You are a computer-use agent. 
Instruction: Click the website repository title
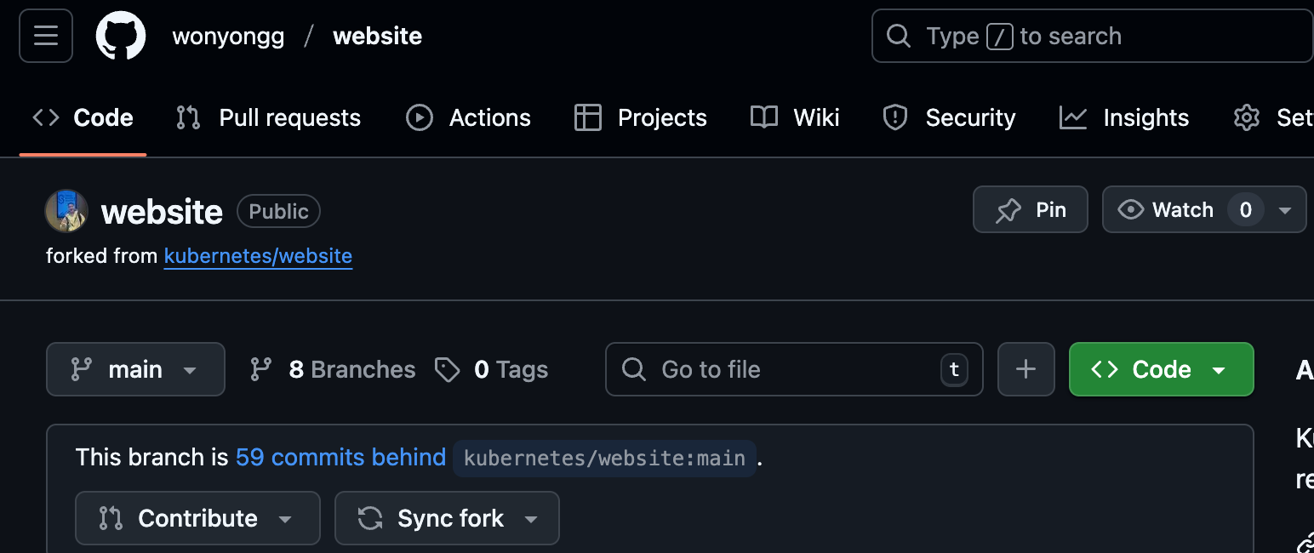162,212
